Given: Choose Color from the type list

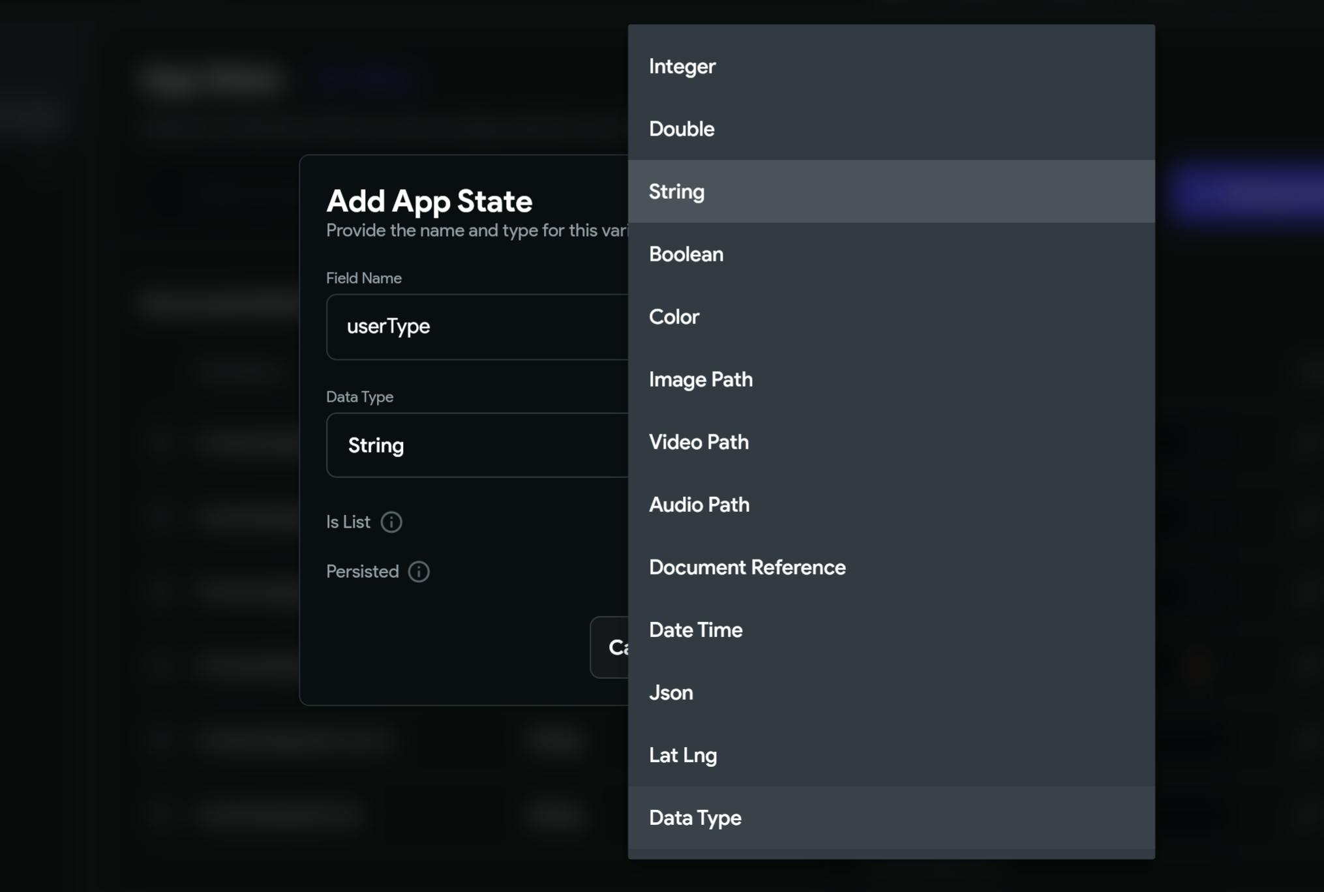Looking at the screenshot, I should [x=674, y=317].
